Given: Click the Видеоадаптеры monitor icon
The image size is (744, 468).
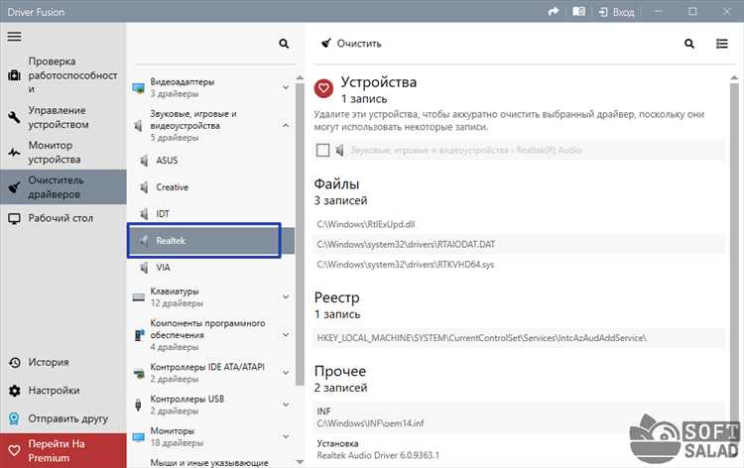Looking at the screenshot, I should pos(139,88).
